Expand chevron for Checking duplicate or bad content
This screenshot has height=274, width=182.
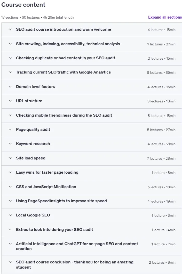(10, 58)
